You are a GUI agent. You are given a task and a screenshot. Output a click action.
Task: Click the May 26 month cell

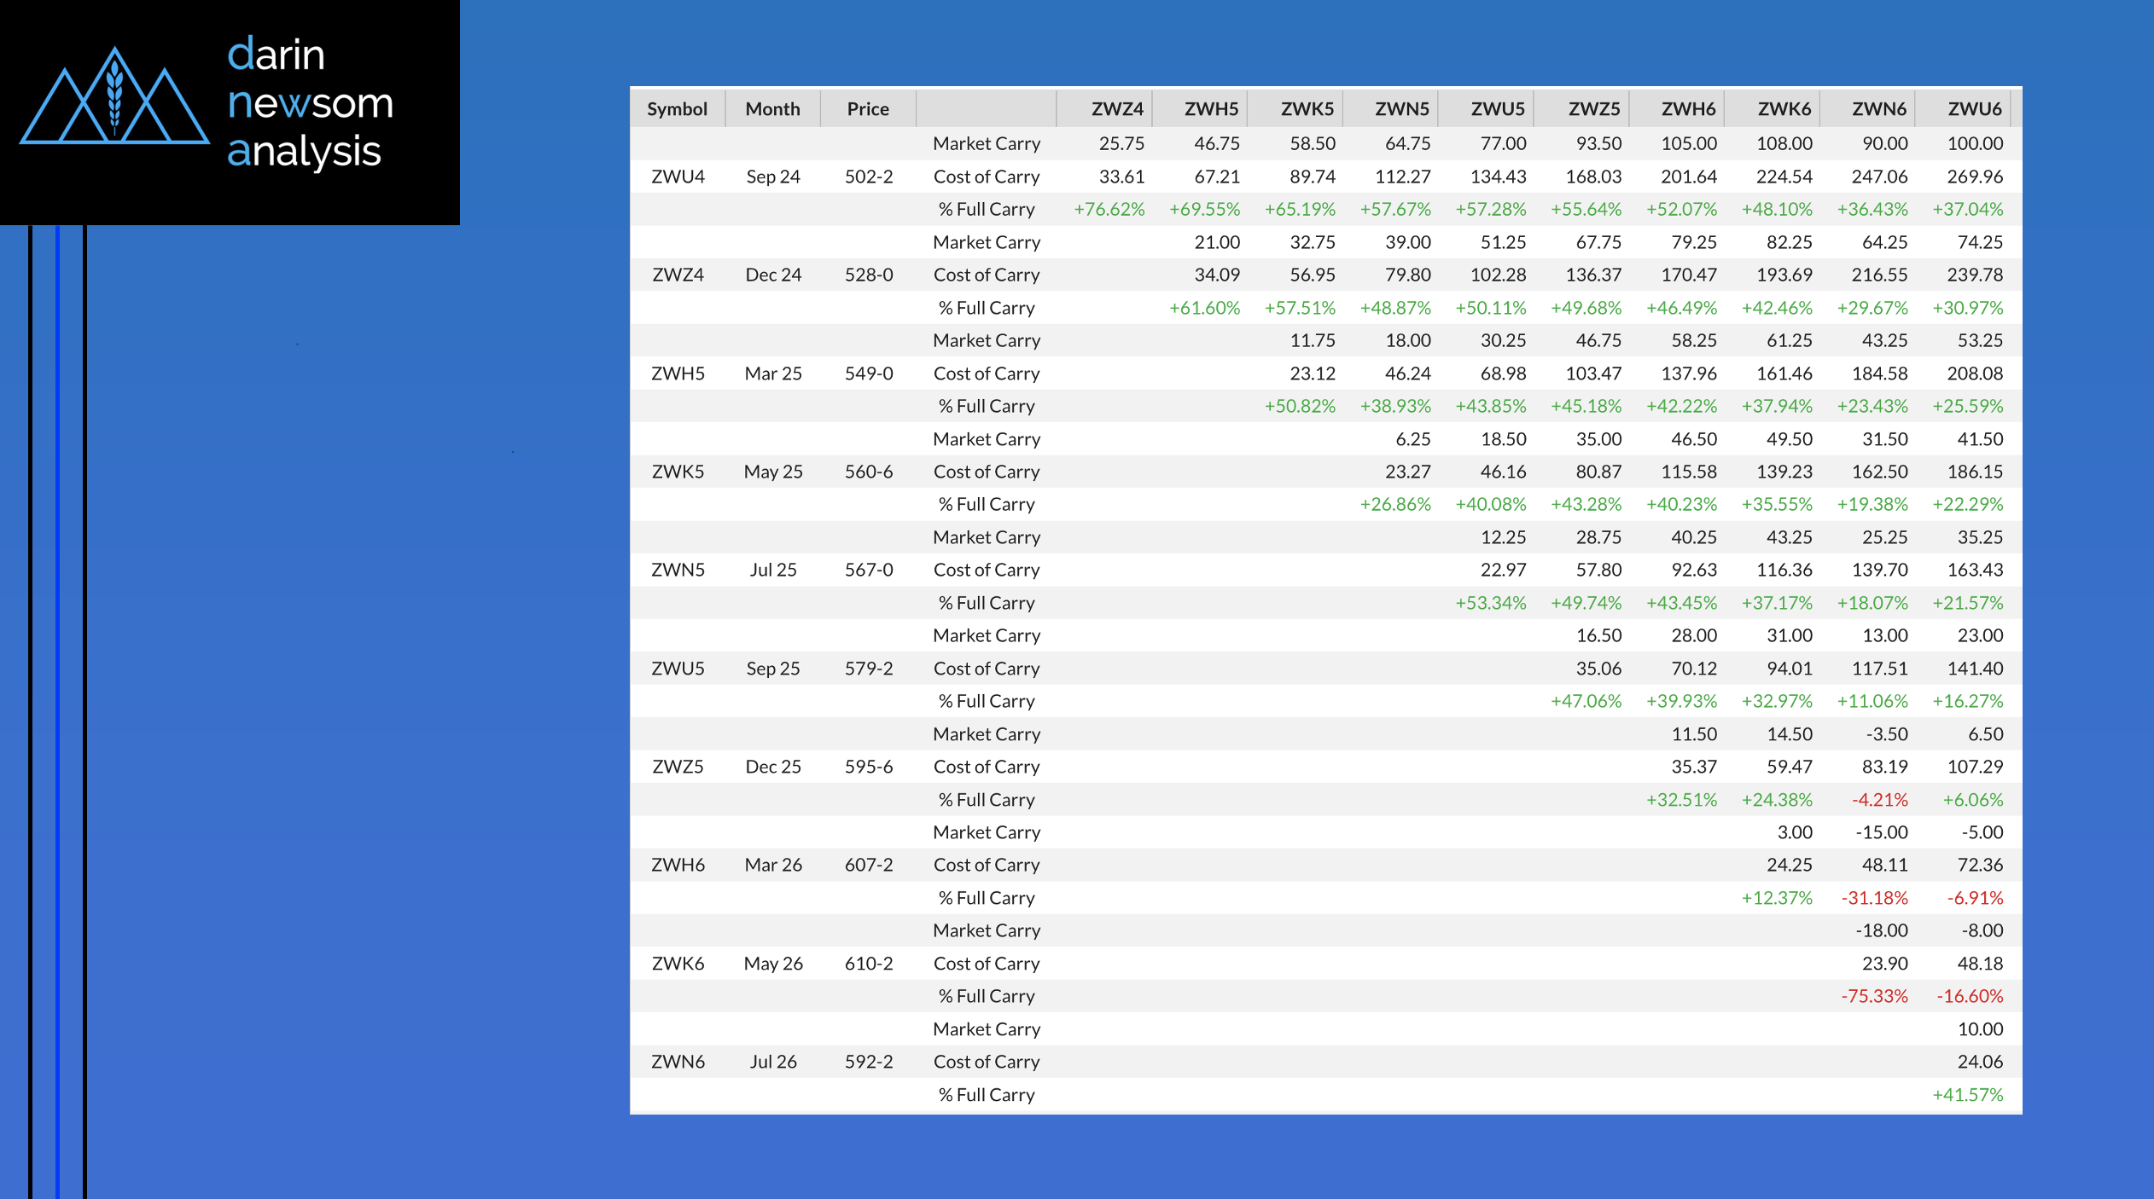pyautogui.click(x=773, y=964)
